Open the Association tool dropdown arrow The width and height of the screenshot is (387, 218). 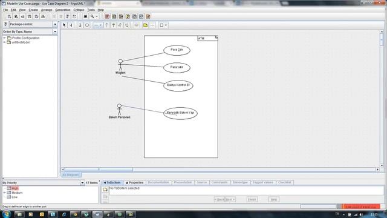pyautogui.click(x=100, y=25)
